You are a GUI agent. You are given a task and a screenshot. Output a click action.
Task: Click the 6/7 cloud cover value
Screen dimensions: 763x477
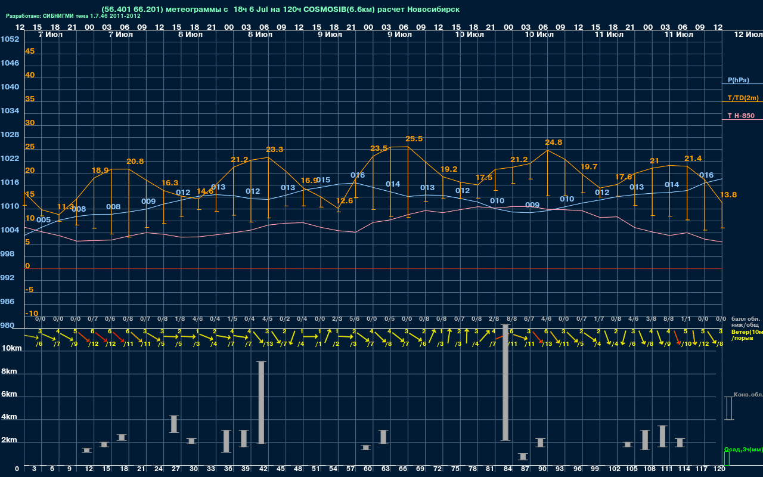(x=529, y=319)
